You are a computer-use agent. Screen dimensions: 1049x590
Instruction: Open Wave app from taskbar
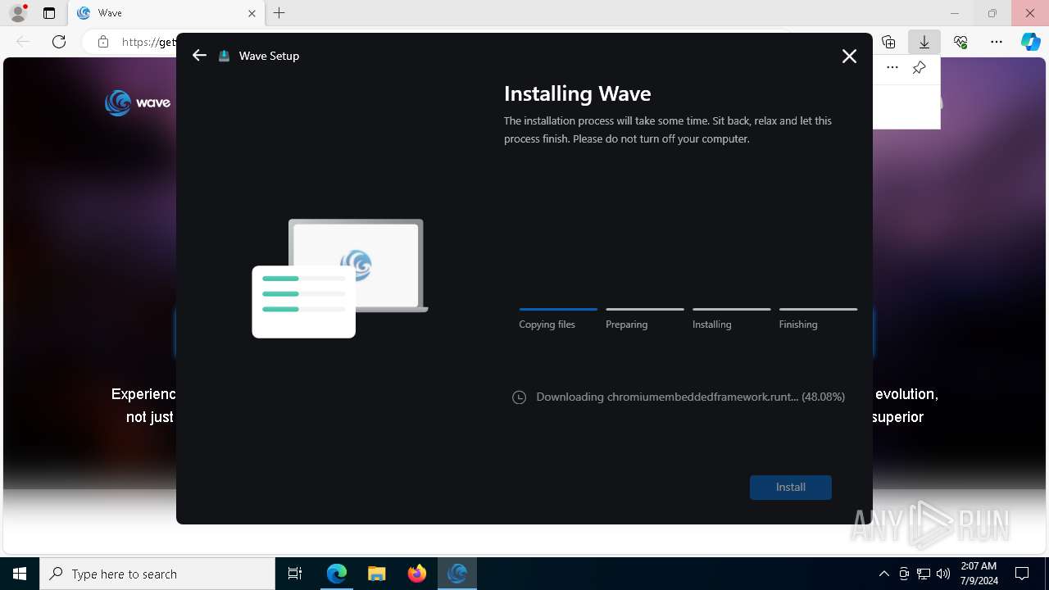tap(457, 574)
